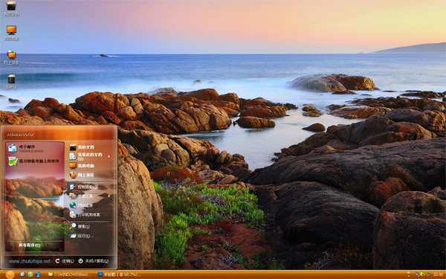Open the Network Neighborhood desktop icon

point(11,57)
